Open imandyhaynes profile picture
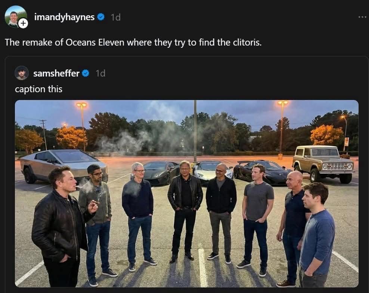Viewport: 369px width, 293px height. tap(14, 16)
